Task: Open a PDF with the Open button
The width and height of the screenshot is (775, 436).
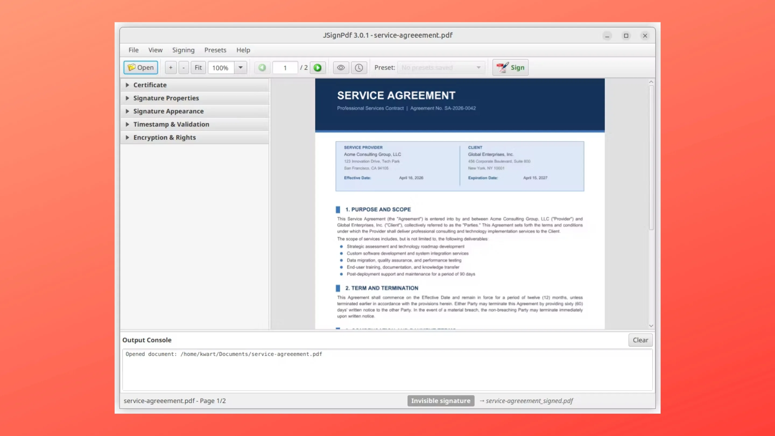Action: 140,67
